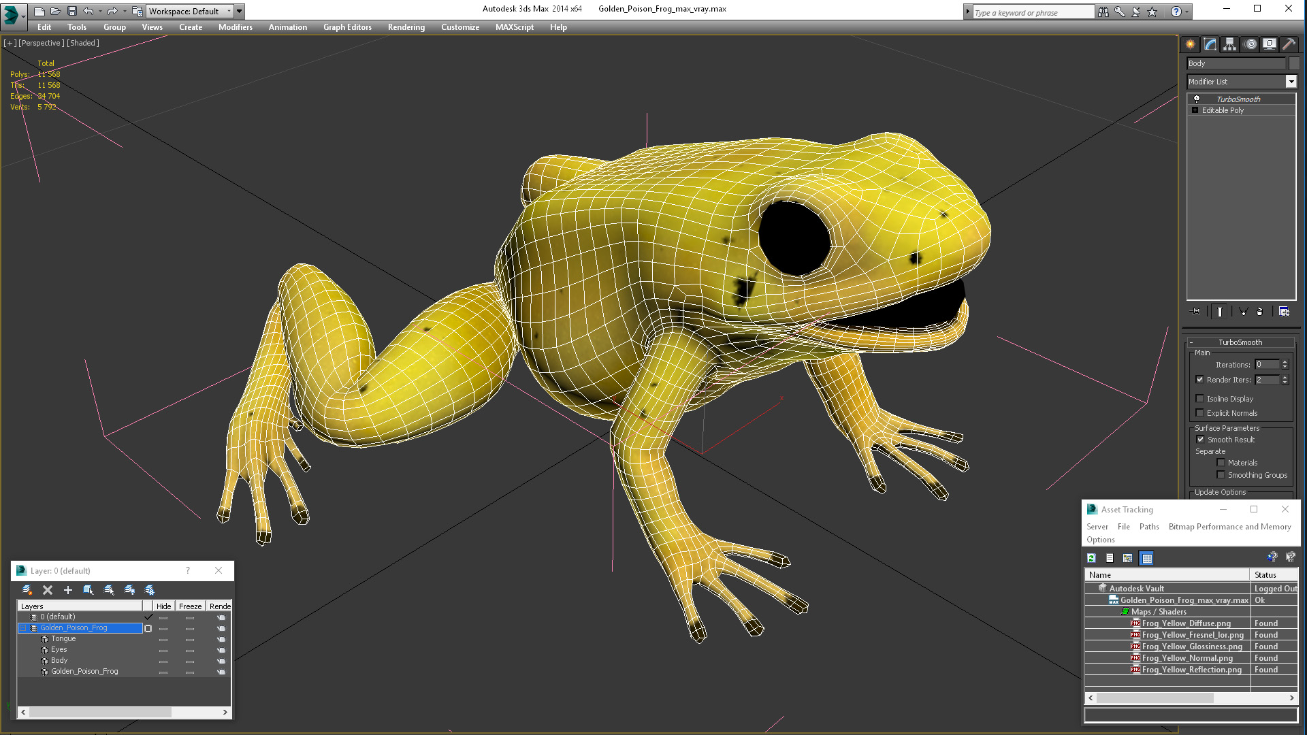Click Freeze/Unfreeze All Layers snowflake icon
The height and width of the screenshot is (735, 1307).
[150, 590]
